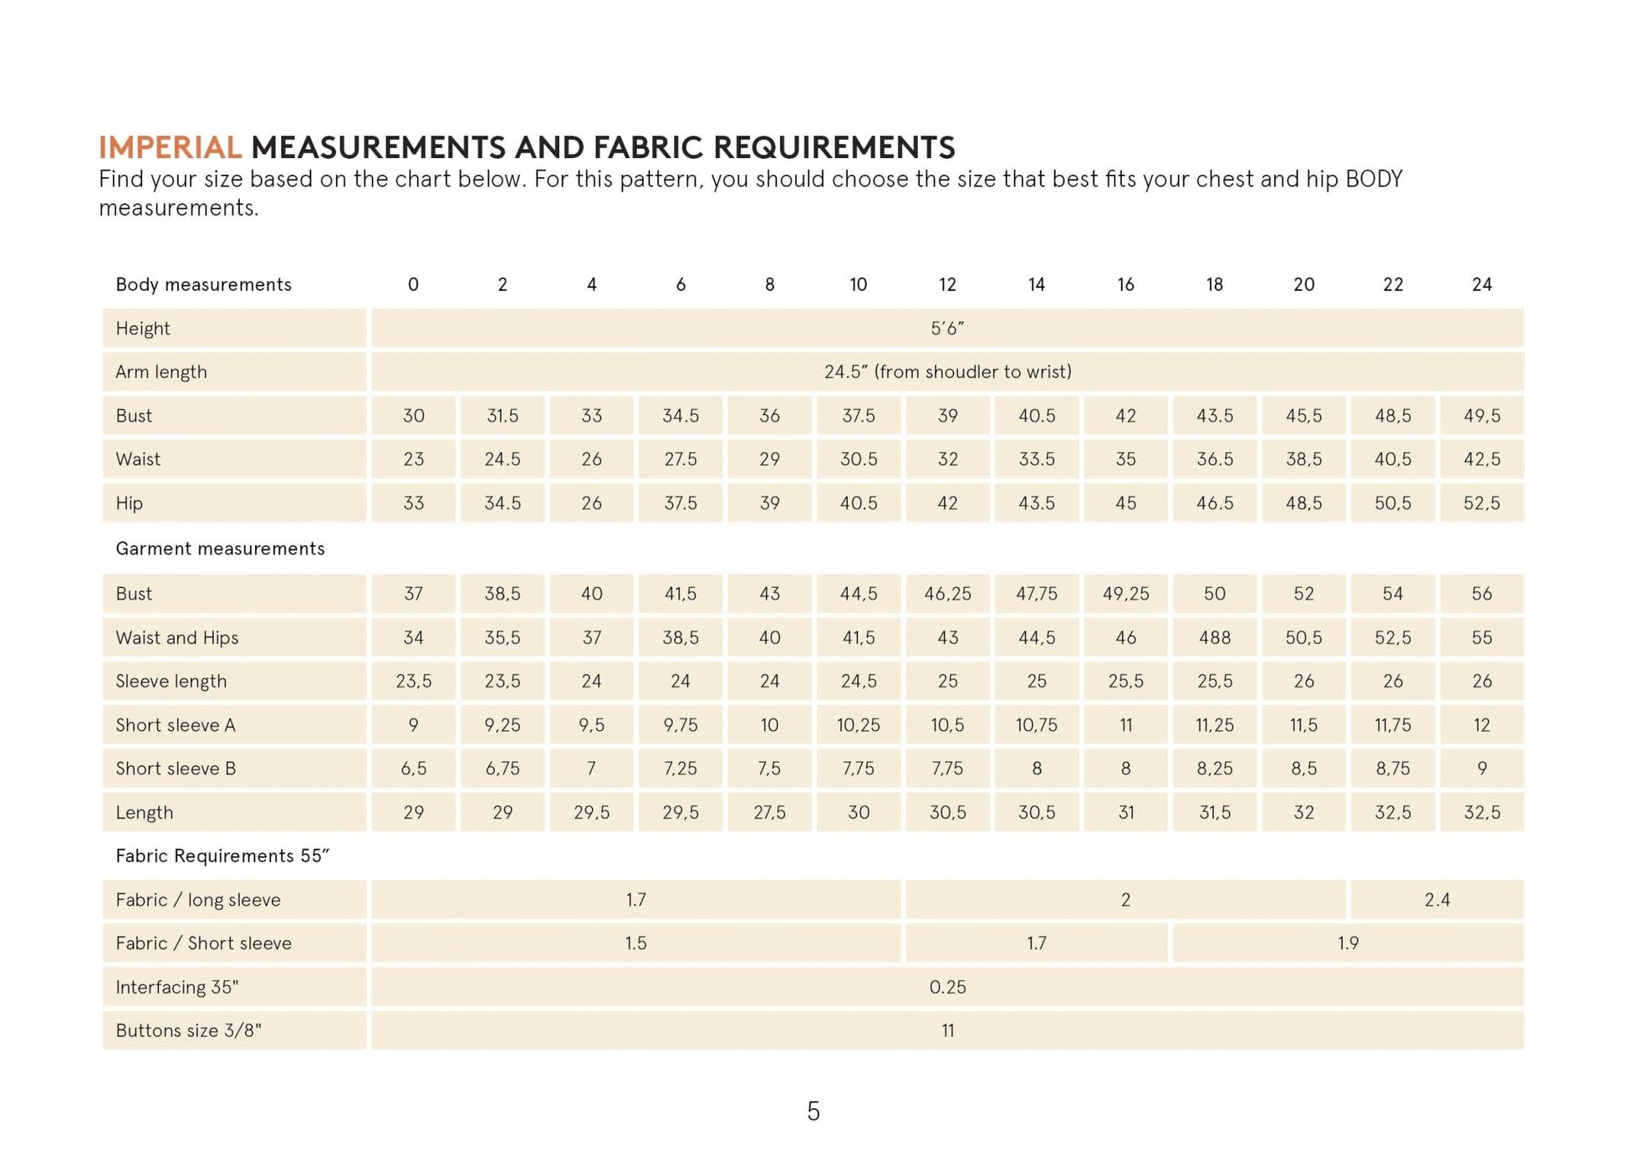This screenshot has width=1627, height=1160.
Task: Click the Fabric Requirements 55″ heading
Action: [x=222, y=856]
